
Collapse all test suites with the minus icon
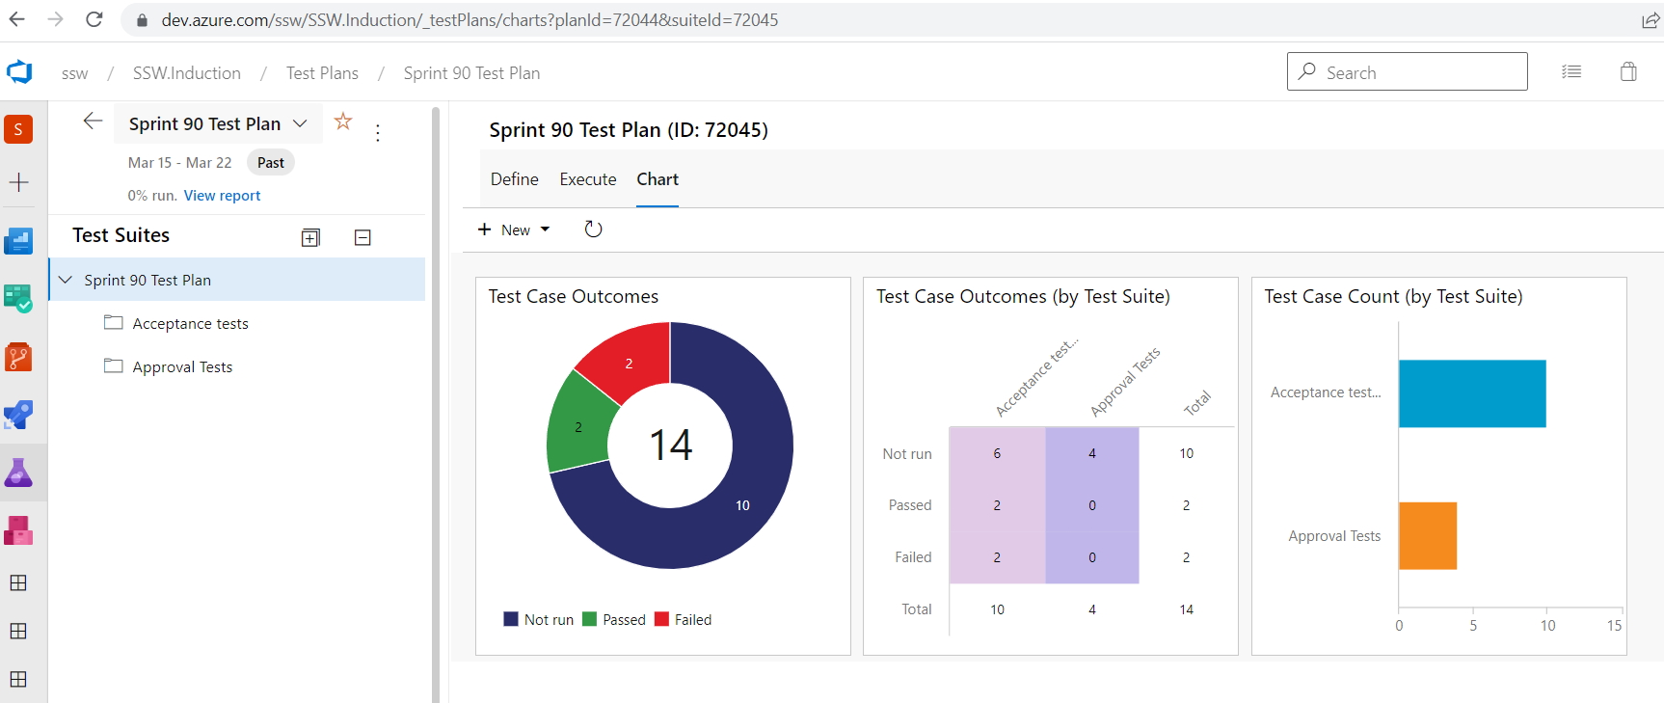(362, 238)
